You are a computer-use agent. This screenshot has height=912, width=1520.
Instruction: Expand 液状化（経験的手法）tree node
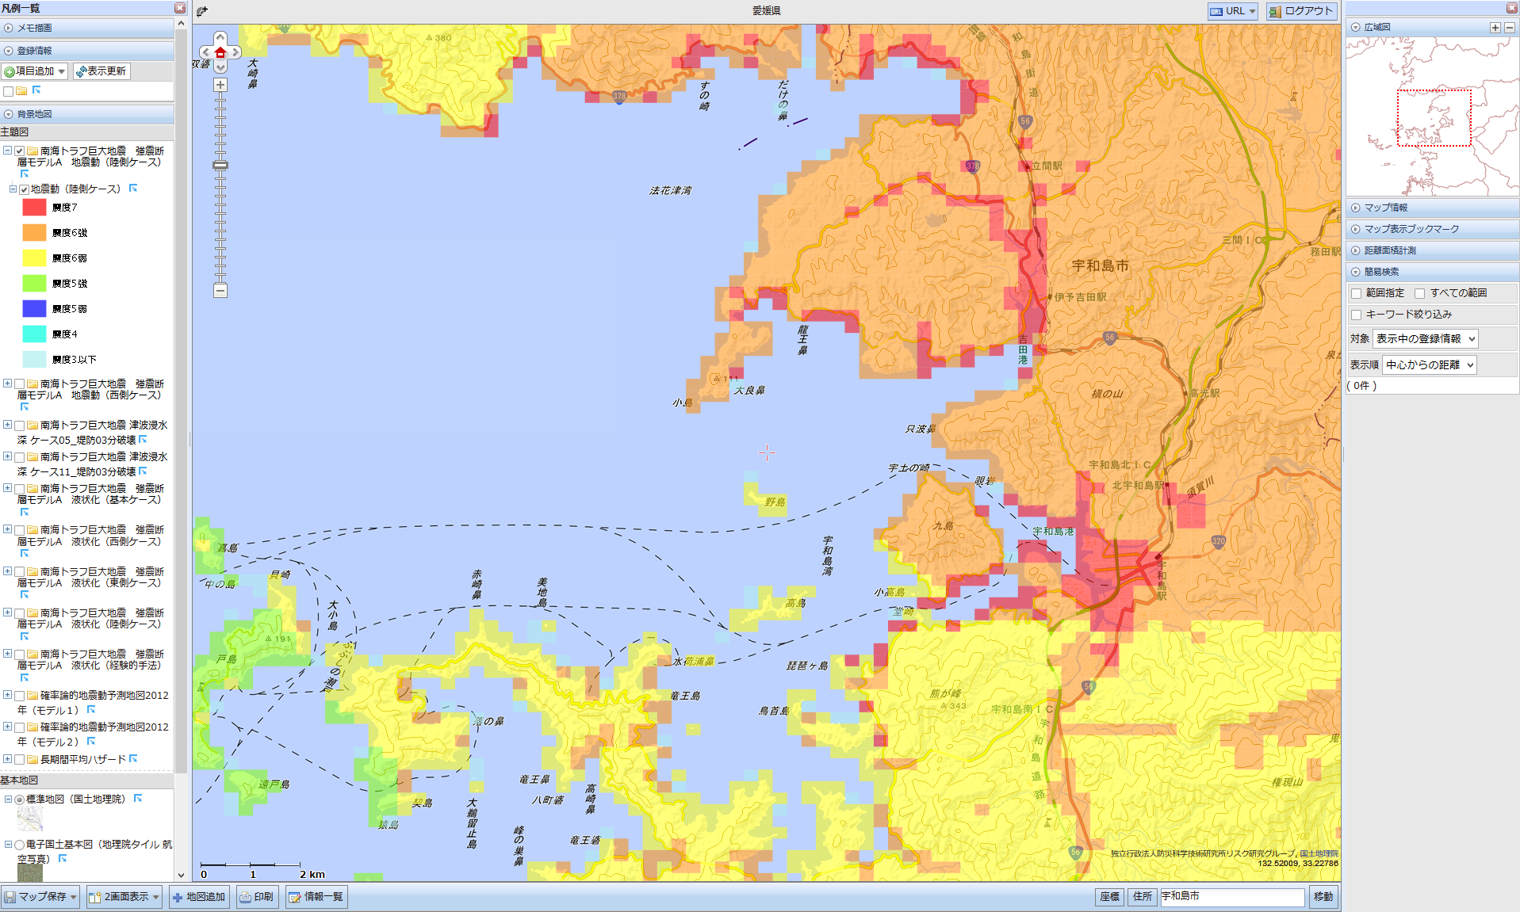(7, 654)
